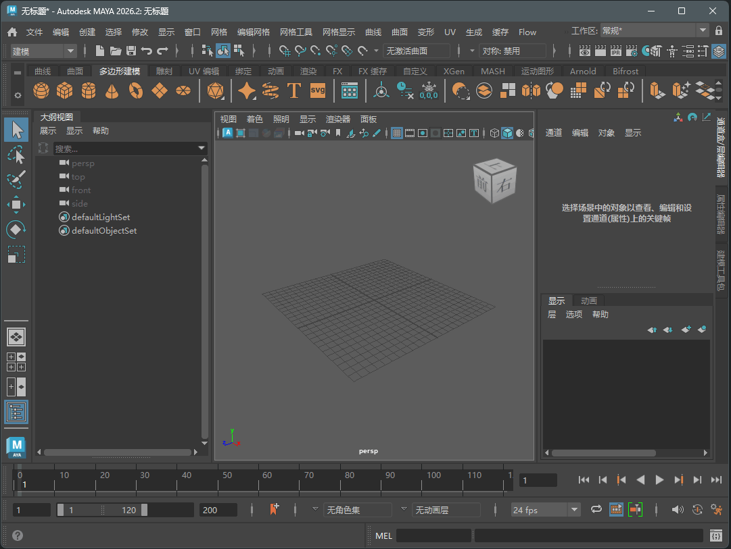Image resolution: width=731 pixels, height=549 pixels.
Task: Select the orange T text tool icon
Action: tap(293, 90)
